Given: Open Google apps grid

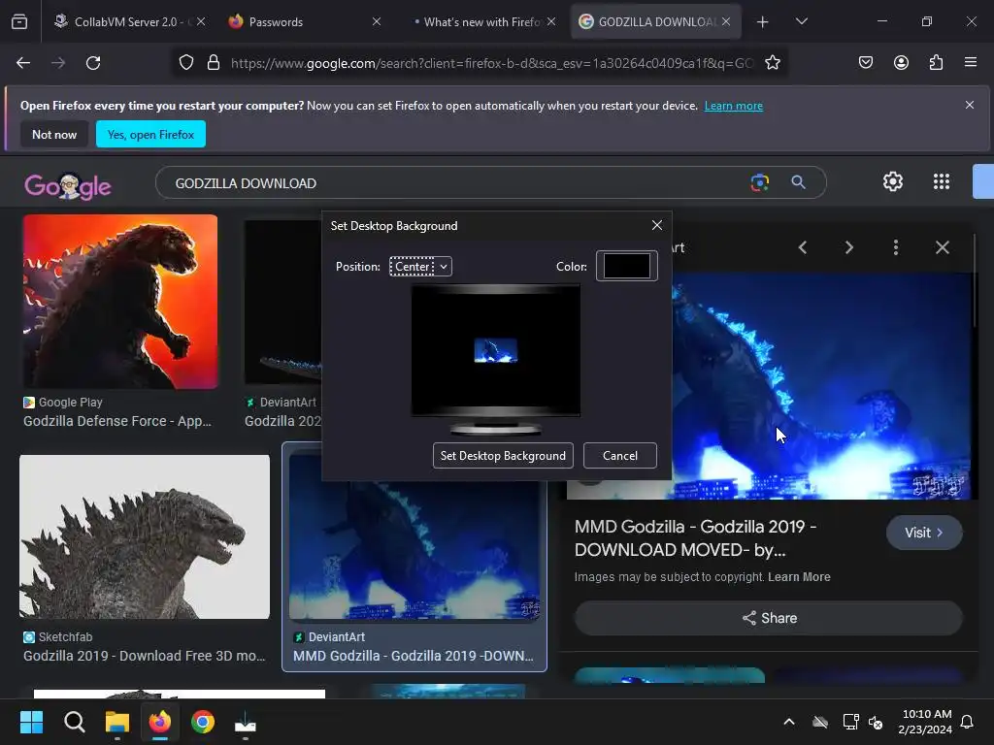Looking at the screenshot, I should tap(942, 181).
